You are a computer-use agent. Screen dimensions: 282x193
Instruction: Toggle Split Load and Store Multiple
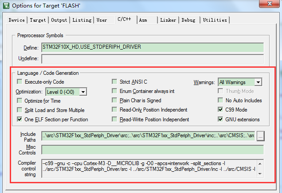coord(20,110)
